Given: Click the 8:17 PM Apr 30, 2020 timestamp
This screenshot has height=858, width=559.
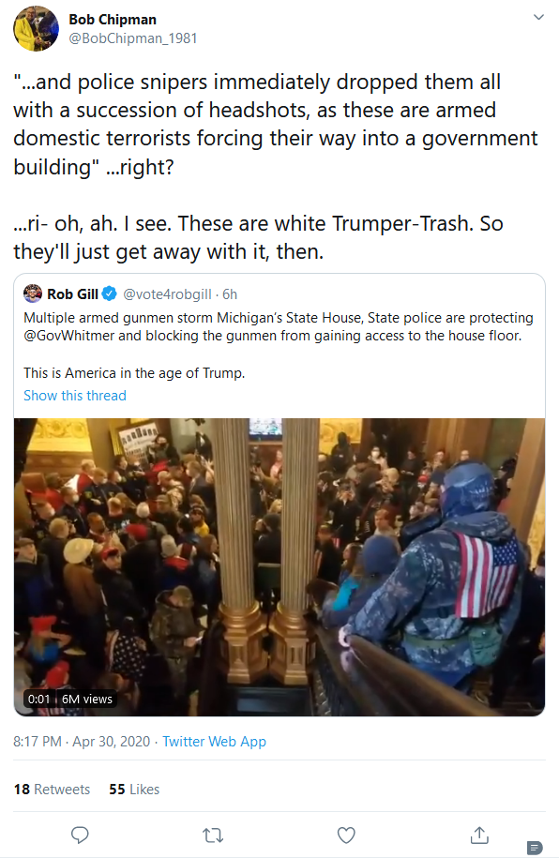Looking at the screenshot, I should click(82, 742).
